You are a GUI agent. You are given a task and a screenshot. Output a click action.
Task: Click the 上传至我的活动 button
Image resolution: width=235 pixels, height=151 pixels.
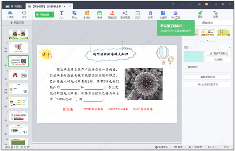[x=208, y=84]
